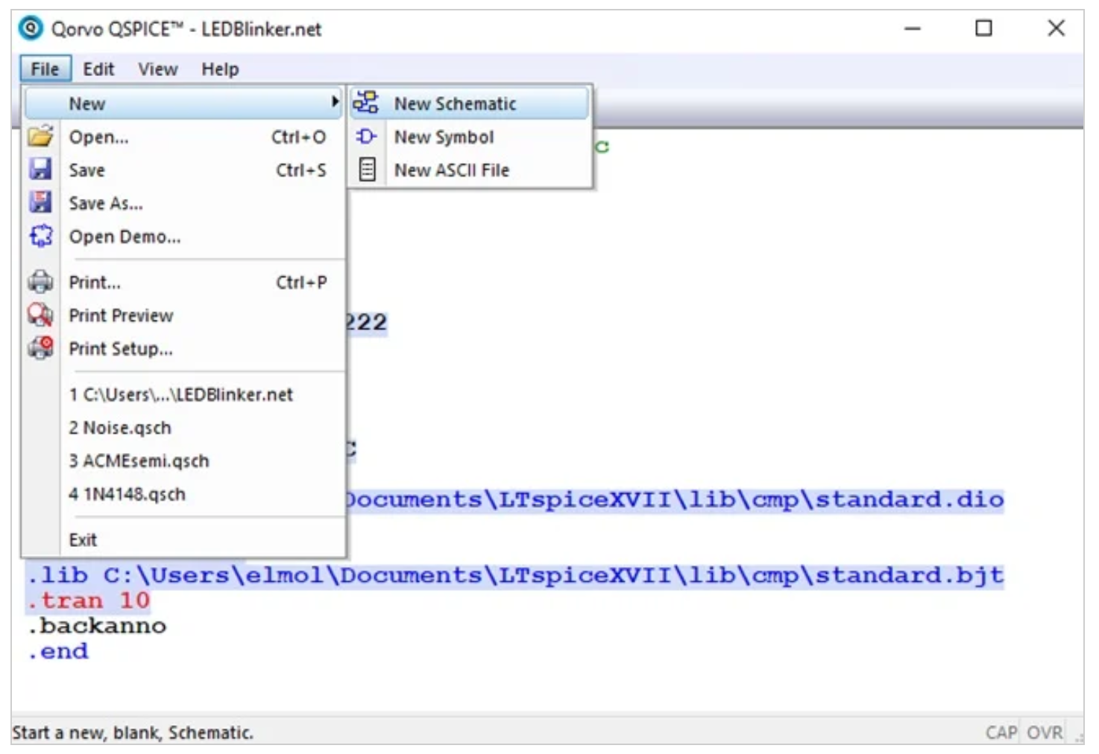1099x754 pixels.
Task: Click the Print printer icon
Action: [40, 282]
